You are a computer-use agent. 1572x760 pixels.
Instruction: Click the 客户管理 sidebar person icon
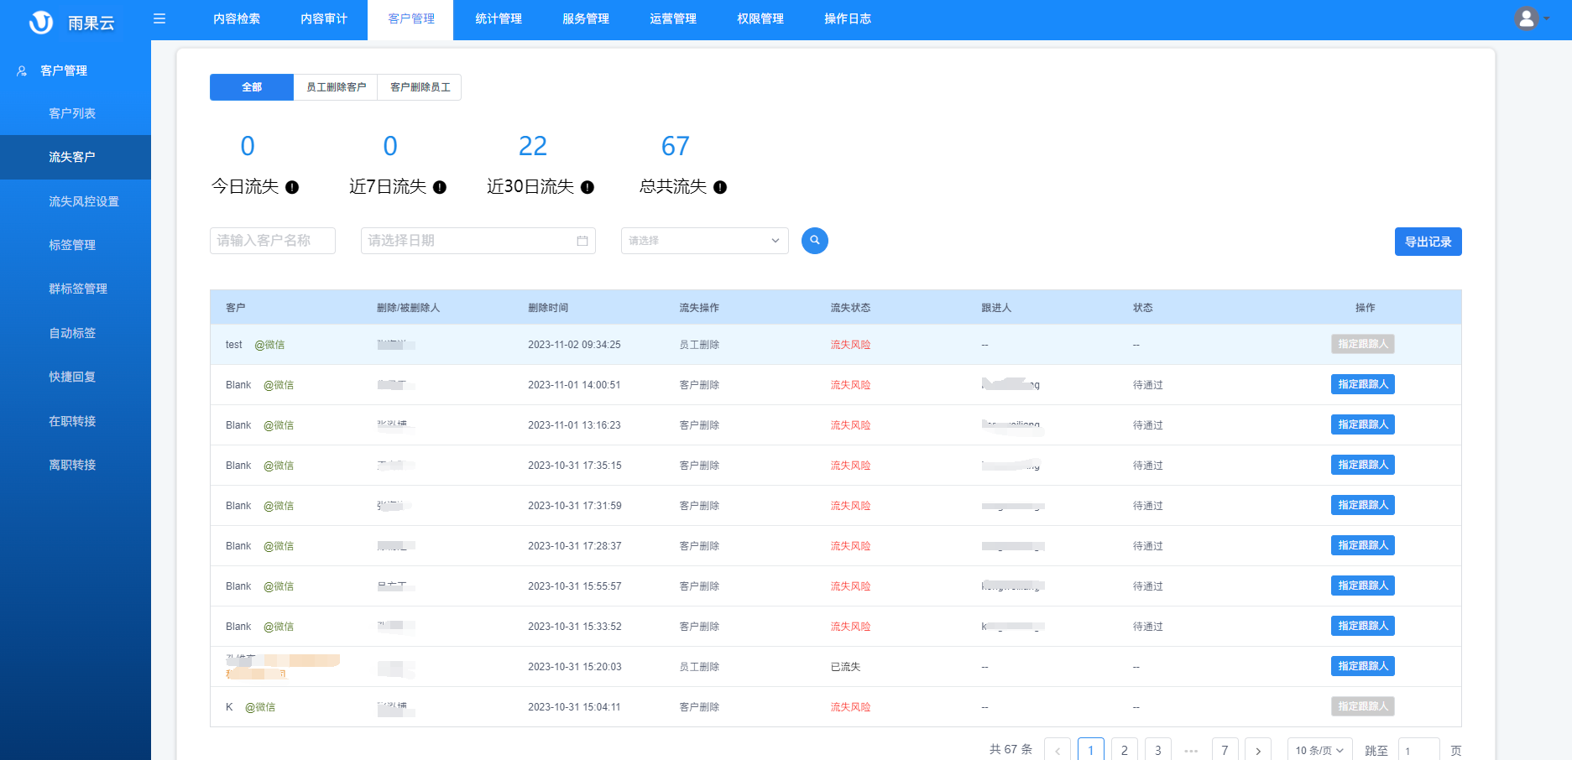(x=22, y=71)
